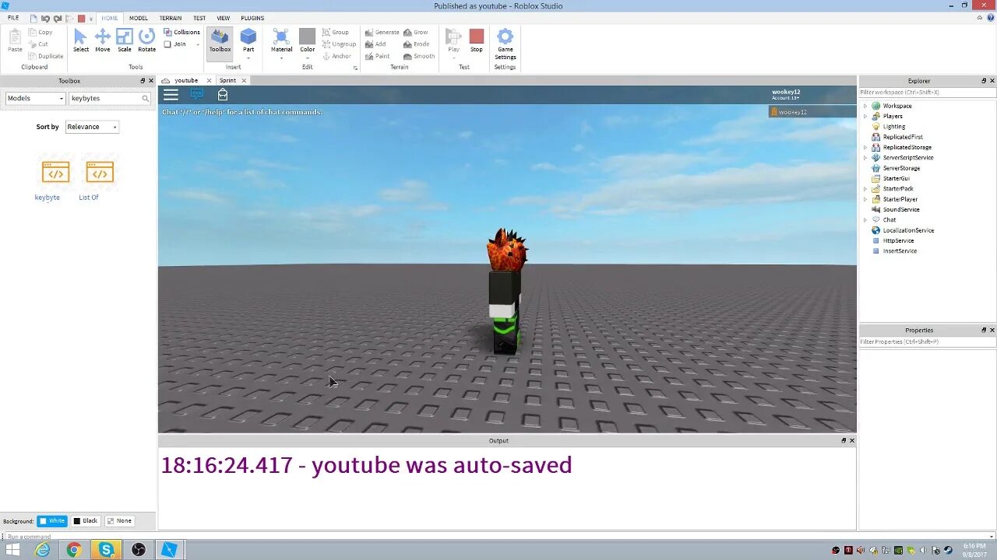Screen dimensions: 997x560
Task: Open the in-game hamburger menu
Action: 171,95
